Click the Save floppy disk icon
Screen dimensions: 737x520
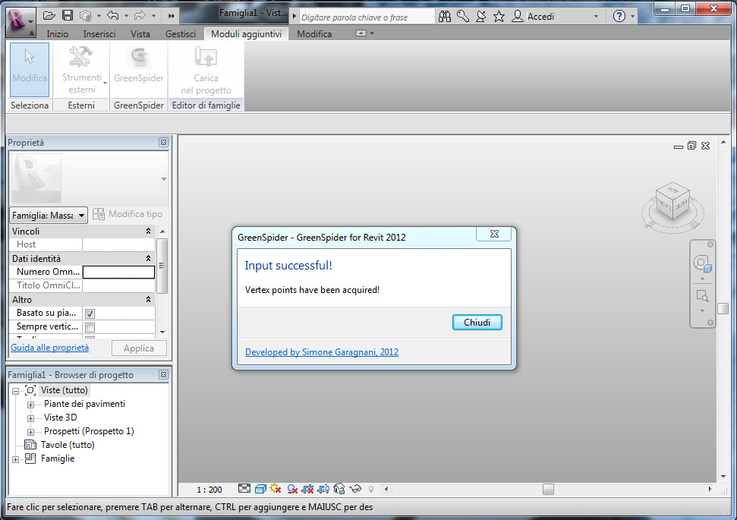68,16
